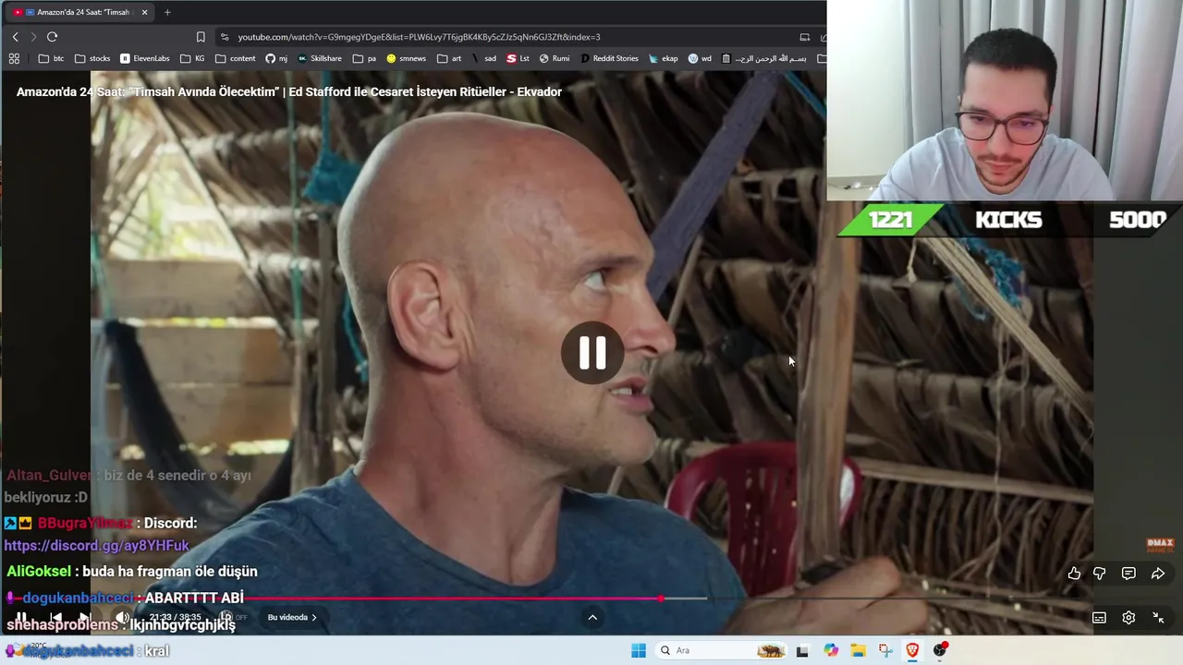Switch to Brave browser on taskbar

(x=912, y=650)
